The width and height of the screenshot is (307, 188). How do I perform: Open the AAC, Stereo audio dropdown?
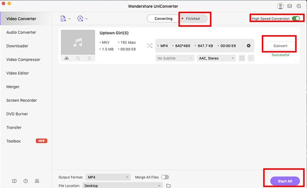pos(216,58)
